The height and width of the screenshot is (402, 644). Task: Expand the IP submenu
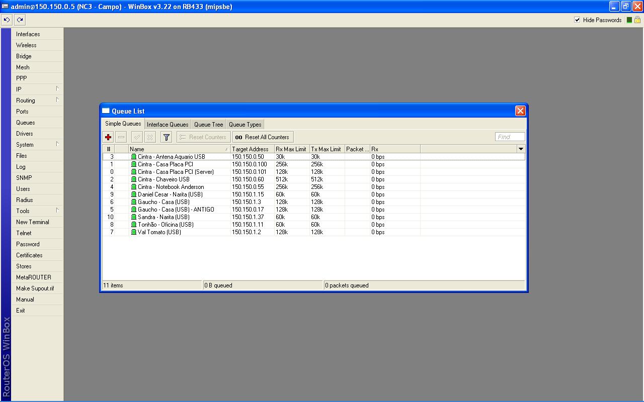click(x=57, y=89)
